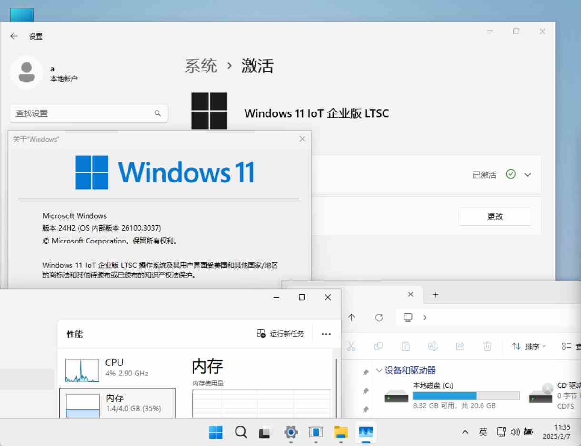Viewport: 581px width, 446px height.
Task: Click the volume speaker icon in system tray
Action: pyautogui.click(x=514, y=432)
